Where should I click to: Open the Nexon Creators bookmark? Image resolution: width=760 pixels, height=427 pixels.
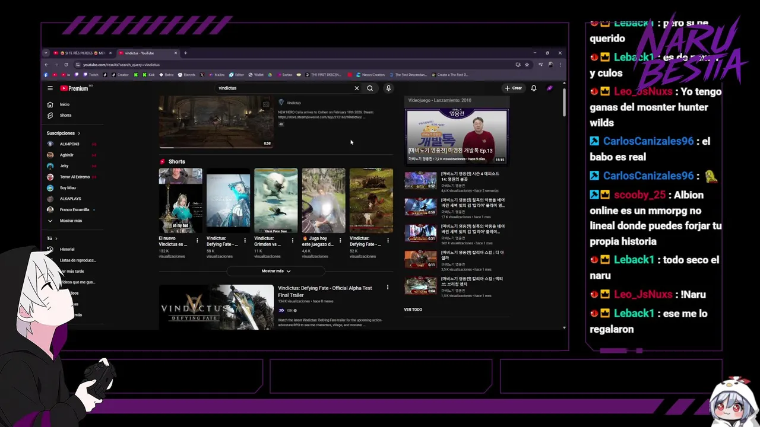370,75
